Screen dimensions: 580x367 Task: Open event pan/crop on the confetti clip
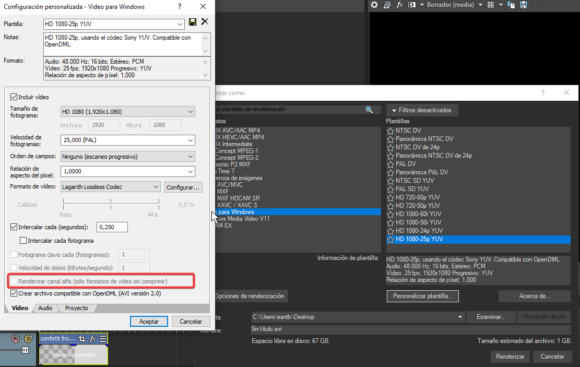82,338
